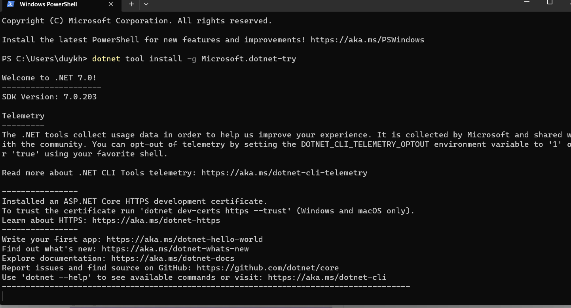Maximize the terminal window

tap(549, 2)
